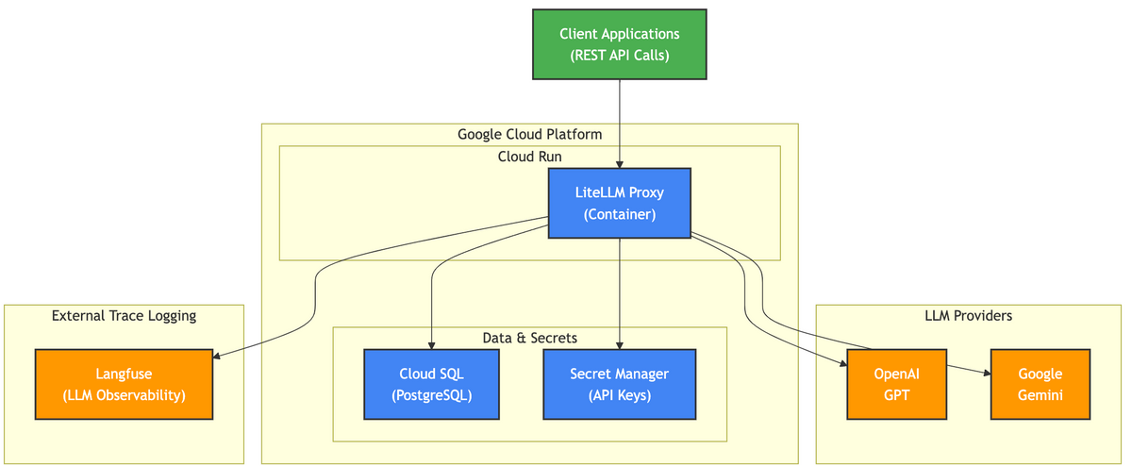Click the arrowhead entering LiteLLM Proxy
The height and width of the screenshot is (466, 1132).
(x=619, y=163)
